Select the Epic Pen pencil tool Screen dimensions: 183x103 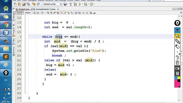click(177, 41)
